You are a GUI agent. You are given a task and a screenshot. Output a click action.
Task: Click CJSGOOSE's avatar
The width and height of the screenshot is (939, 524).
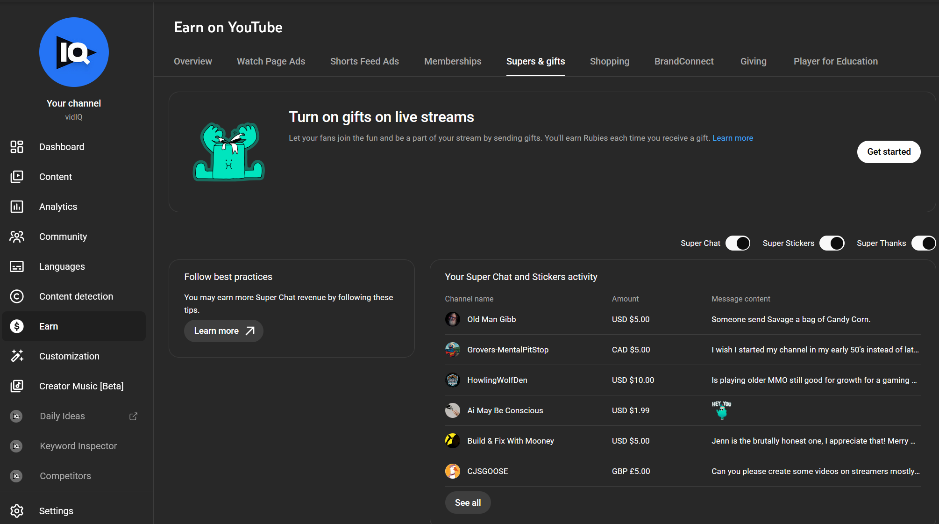452,471
